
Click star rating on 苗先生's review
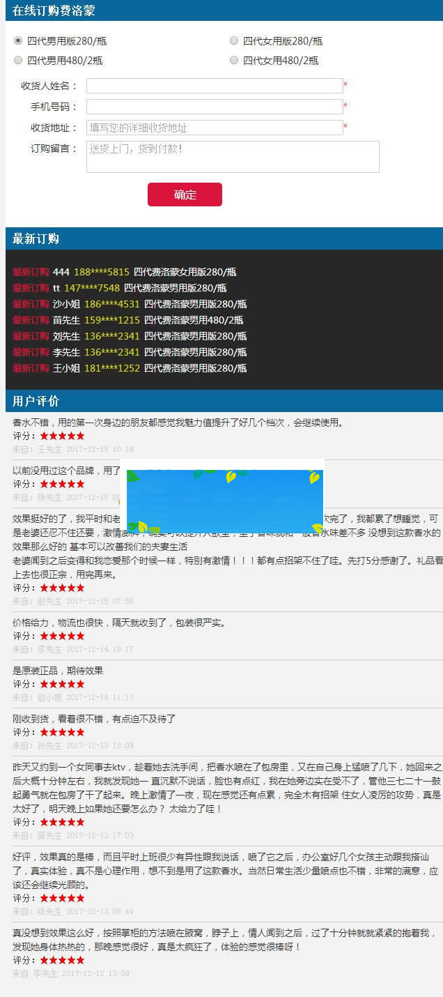pyautogui.click(x=62, y=822)
